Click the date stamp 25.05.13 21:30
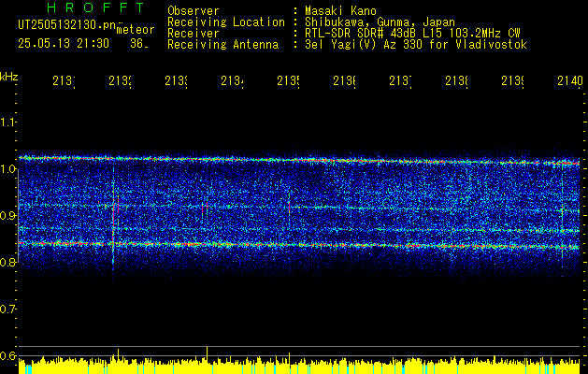This screenshot has height=374, width=588. pyautogui.click(x=64, y=44)
